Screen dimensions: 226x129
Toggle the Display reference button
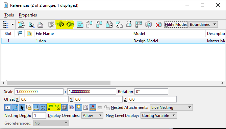(x=7, y=107)
